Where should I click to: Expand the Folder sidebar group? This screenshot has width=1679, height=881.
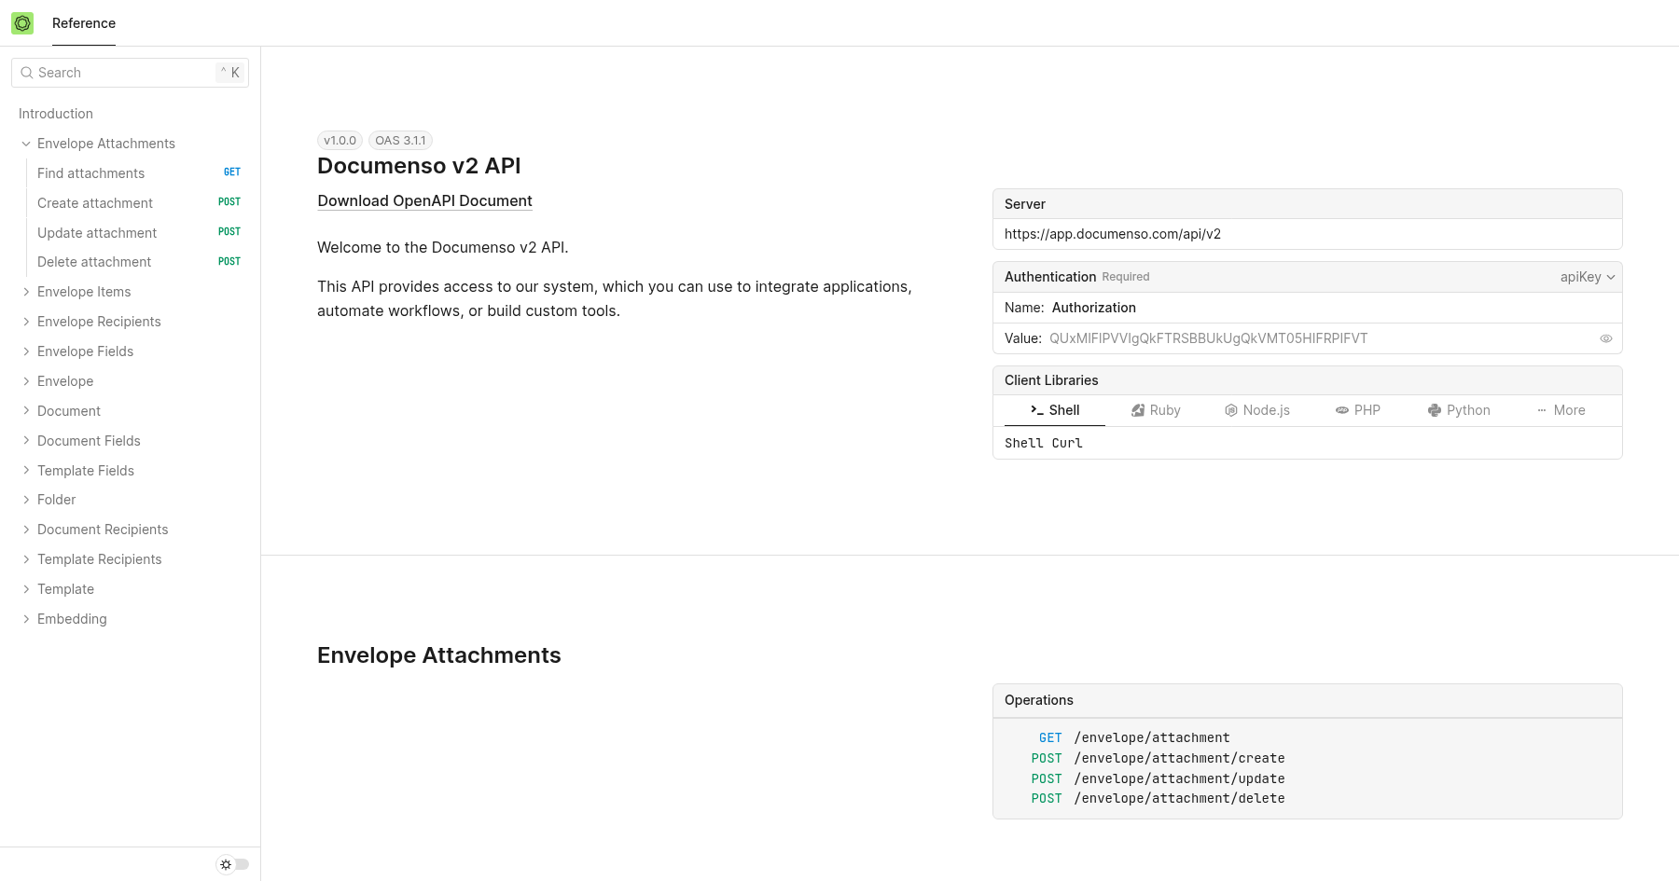point(26,500)
